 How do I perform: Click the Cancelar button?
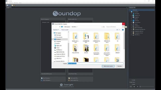pyautogui.click(x=119, y=66)
